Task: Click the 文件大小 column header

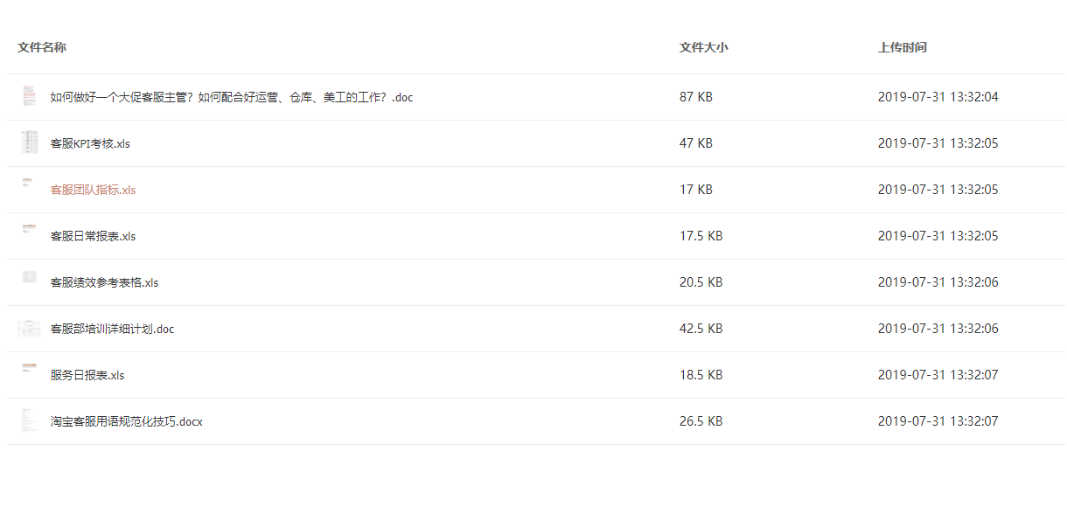Action: [703, 47]
